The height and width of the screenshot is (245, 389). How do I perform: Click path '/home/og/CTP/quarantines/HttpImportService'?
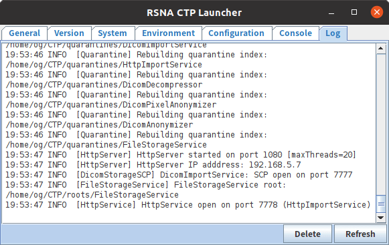point(104,65)
